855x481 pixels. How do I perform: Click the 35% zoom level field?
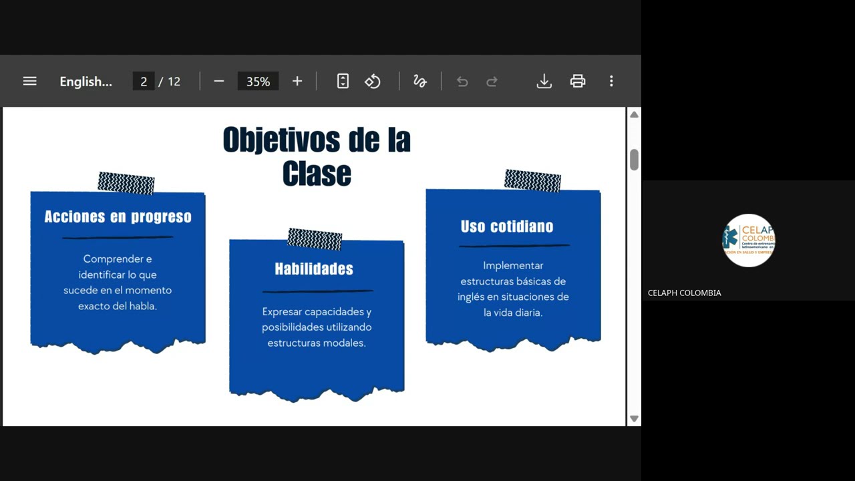258,82
